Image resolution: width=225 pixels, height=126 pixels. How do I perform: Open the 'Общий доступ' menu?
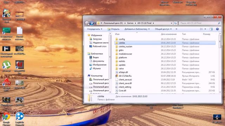163,29
